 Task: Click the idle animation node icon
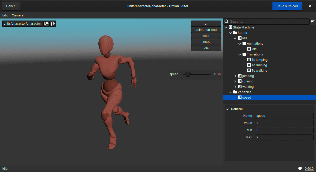[x=249, y=49]
